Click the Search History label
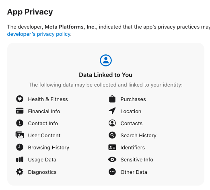Screen dimensions: 210x190 coord(138,136)
